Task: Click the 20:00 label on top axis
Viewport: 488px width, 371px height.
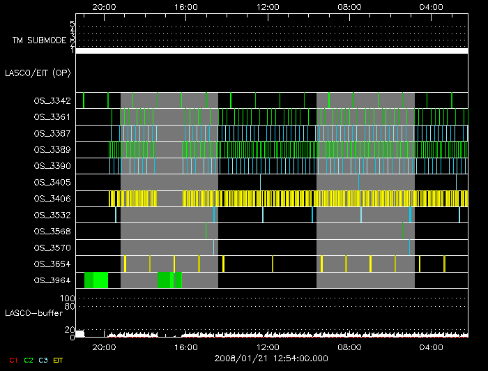Action: (x=104, y=7)
